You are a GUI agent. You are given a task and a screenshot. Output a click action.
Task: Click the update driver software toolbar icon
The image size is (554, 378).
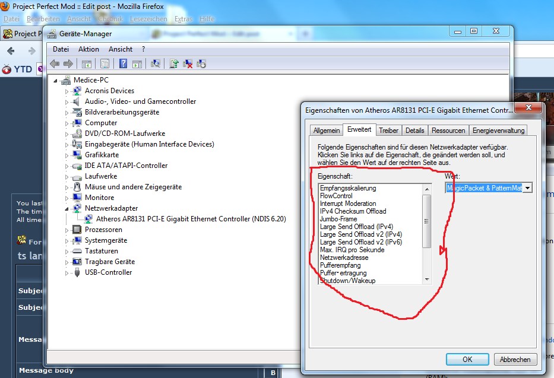174,63
